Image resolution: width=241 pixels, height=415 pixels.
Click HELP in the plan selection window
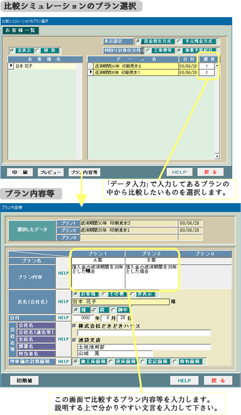[179, 172]
